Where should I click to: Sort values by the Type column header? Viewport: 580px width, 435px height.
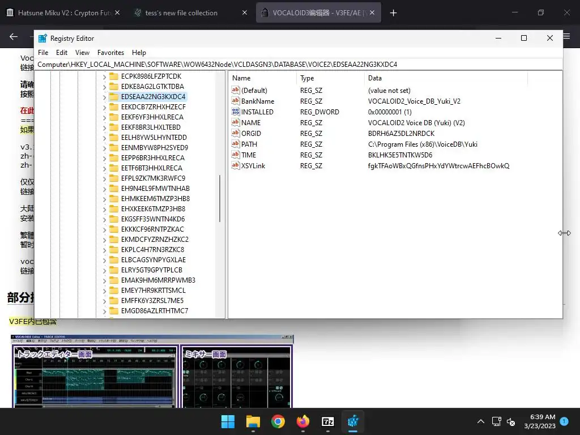330,78
